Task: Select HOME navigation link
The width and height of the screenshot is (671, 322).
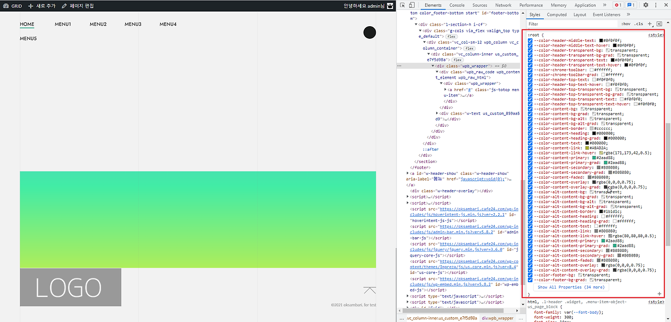Action: 27,24
